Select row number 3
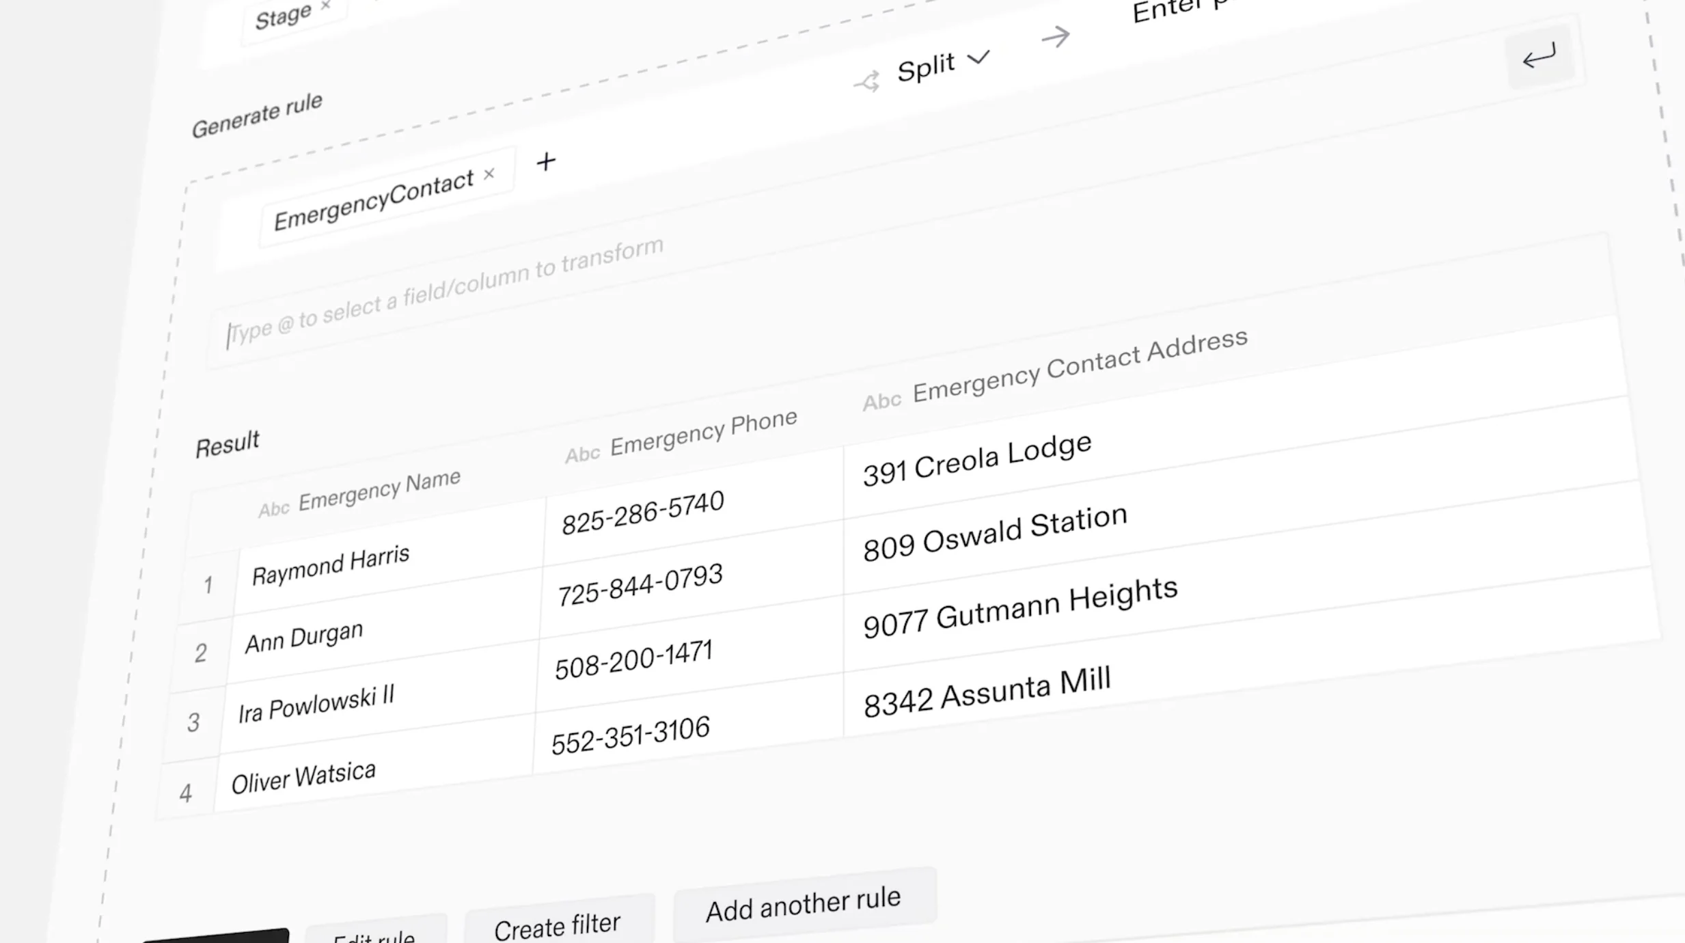This screenshot has width=1685, height=943. pos(193,722)
